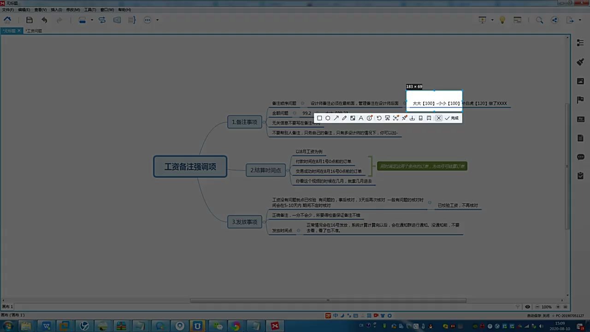
Task: Click the share icon in toolbar
Action: (x=555, y=20)
